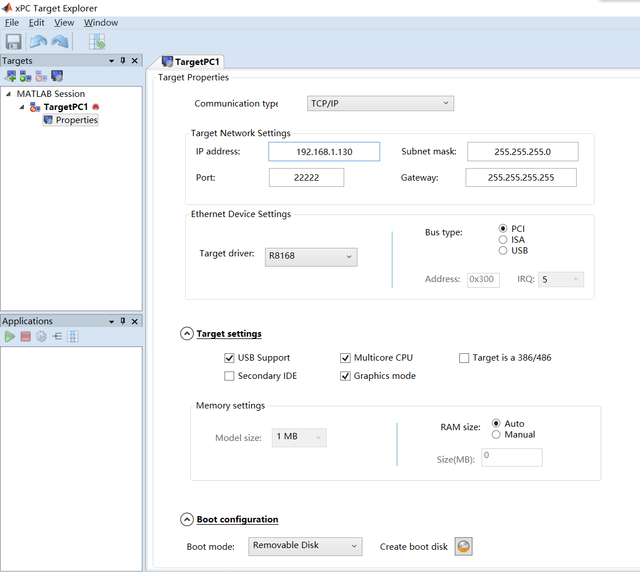Toggle the Graphics mode checkbox
The height and width of the screenshot is (572, 640).
pyautogui.click(x=345, y=376)
